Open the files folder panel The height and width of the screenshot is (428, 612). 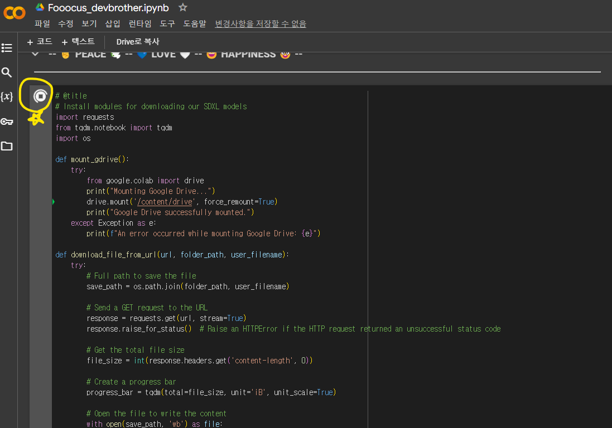point(7,146)
